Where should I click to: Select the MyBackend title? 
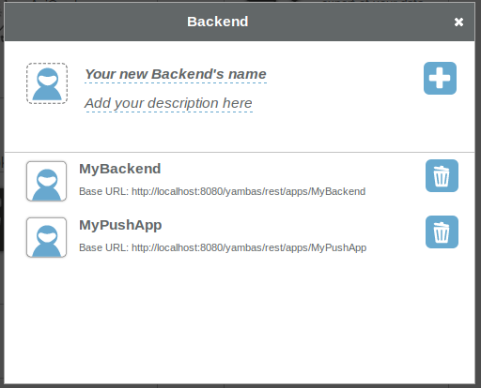pos(120,169)
